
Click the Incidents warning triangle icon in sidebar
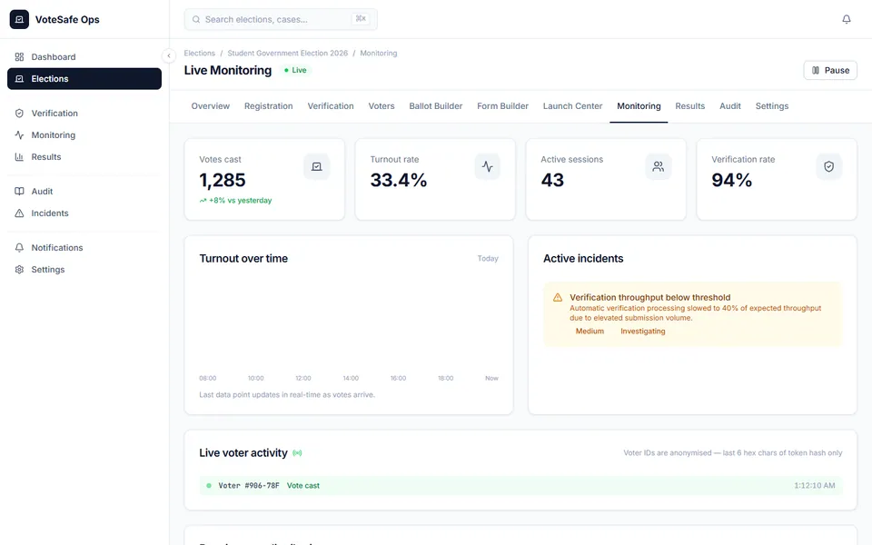[x=19, y=213]
